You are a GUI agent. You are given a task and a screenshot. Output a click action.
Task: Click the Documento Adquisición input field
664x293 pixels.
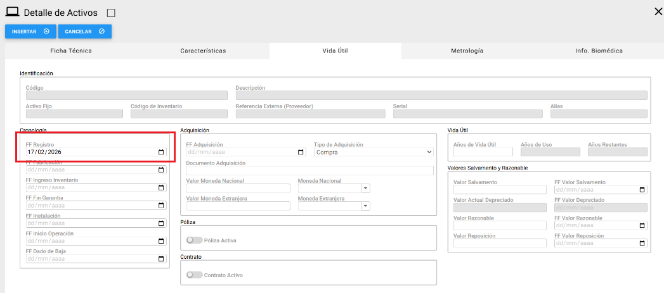point(309,170)
